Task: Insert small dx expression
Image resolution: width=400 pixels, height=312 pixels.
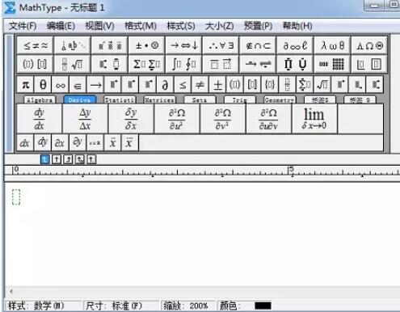Action: coord(25,142)
